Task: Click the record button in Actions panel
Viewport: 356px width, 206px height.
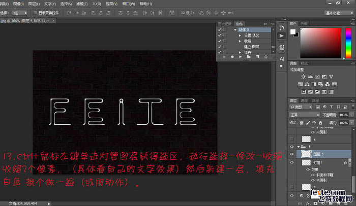Action: pos(232,57)
